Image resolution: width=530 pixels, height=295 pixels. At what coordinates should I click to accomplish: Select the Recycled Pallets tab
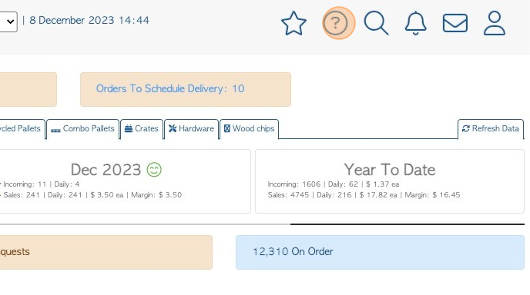pos(22,129)
